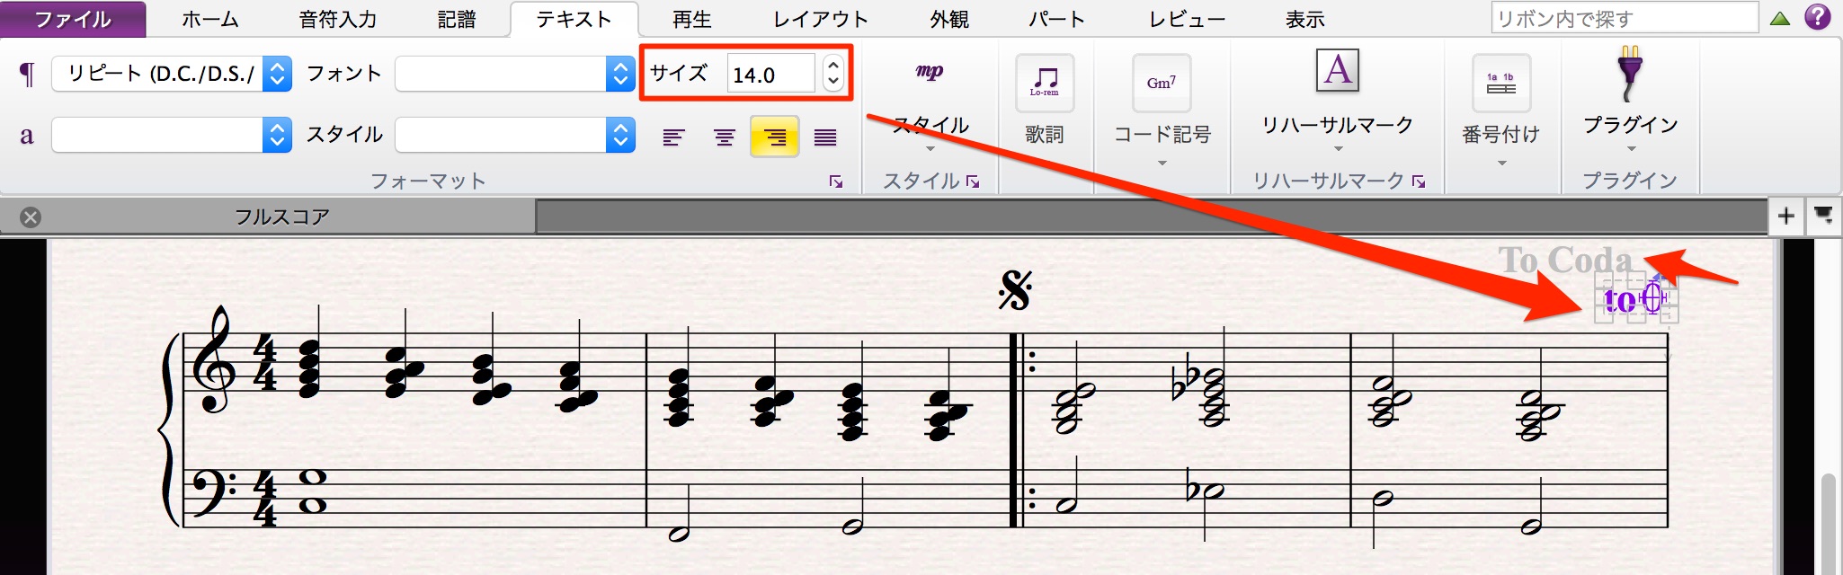Open the レビュー ribbon tab
1843x575 pixels.
1187,19
